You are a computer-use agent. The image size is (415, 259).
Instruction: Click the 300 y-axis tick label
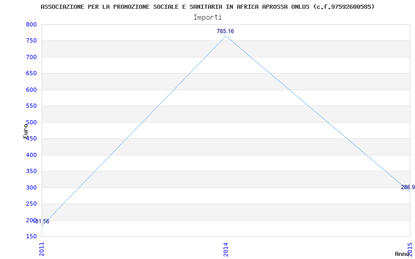tap(31, 188)
